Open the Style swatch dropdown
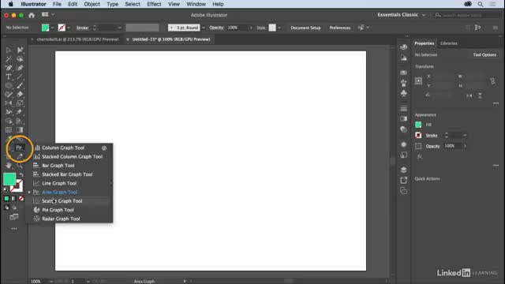 tap(279, 28)
